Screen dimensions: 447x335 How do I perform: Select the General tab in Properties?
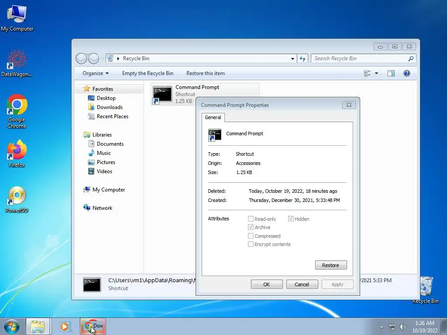(213, 117)
